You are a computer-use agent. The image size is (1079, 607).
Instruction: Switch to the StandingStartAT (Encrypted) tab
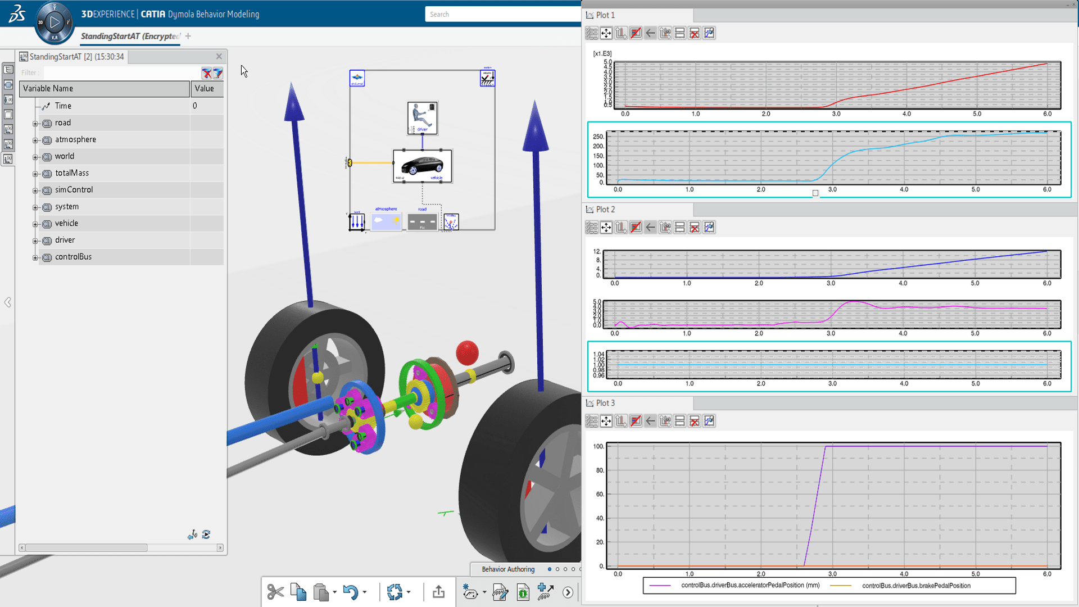pos(130,36)
